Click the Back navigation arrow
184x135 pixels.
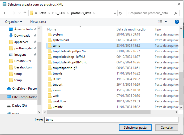point(6,13)
